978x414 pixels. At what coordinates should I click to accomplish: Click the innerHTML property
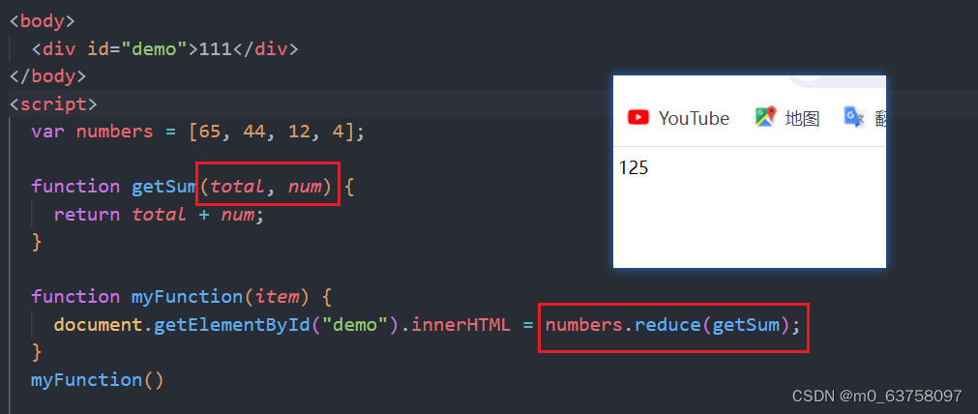tap(460, 325)
